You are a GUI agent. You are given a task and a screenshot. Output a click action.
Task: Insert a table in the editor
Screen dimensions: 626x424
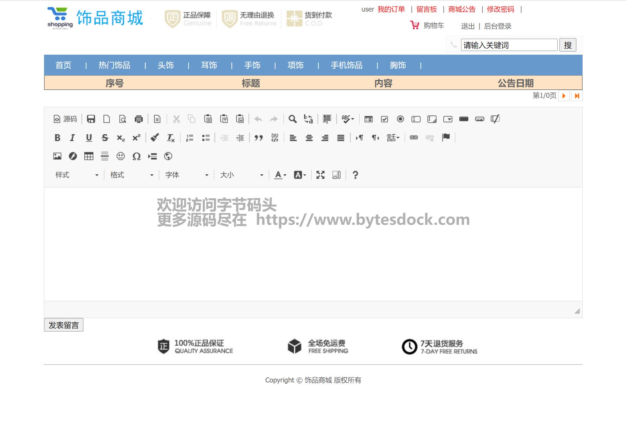(89, 156)
